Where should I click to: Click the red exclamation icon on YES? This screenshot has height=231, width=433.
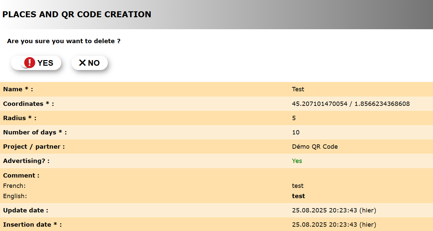pyautogui.click(x=30, y=63)
